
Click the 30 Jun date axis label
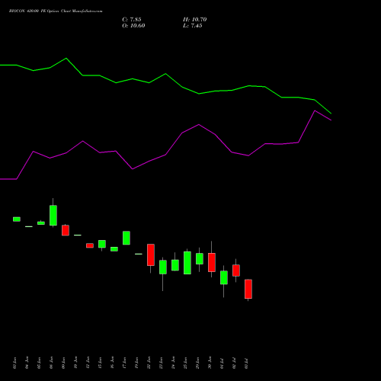coord(210,363)
